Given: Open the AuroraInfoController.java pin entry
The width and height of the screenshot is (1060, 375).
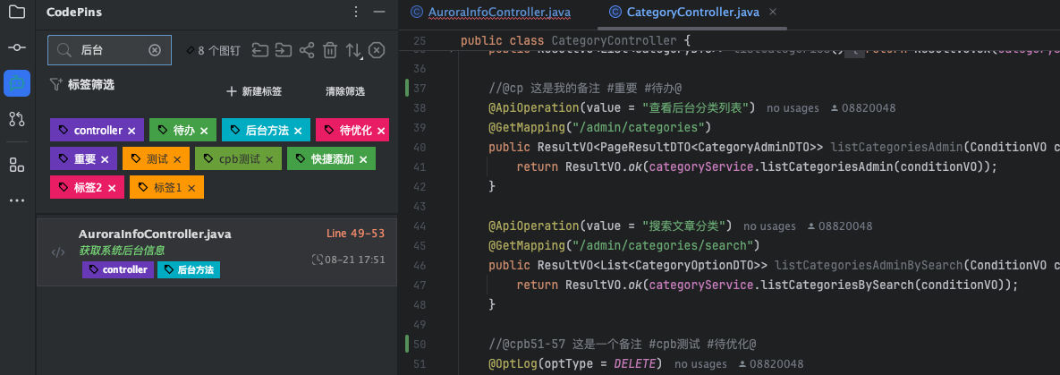Looking at the screenshot, I should coord(216,251).
